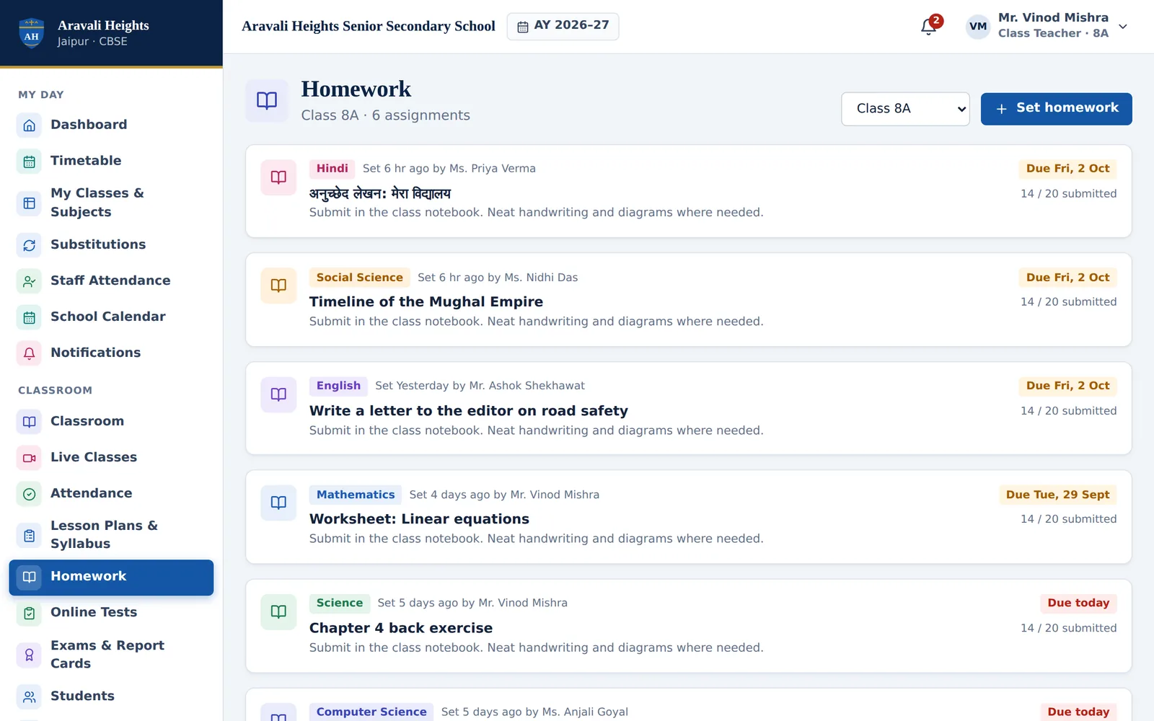
Task: Go to Dashboard in the sidebar
Action: point(111,125)
